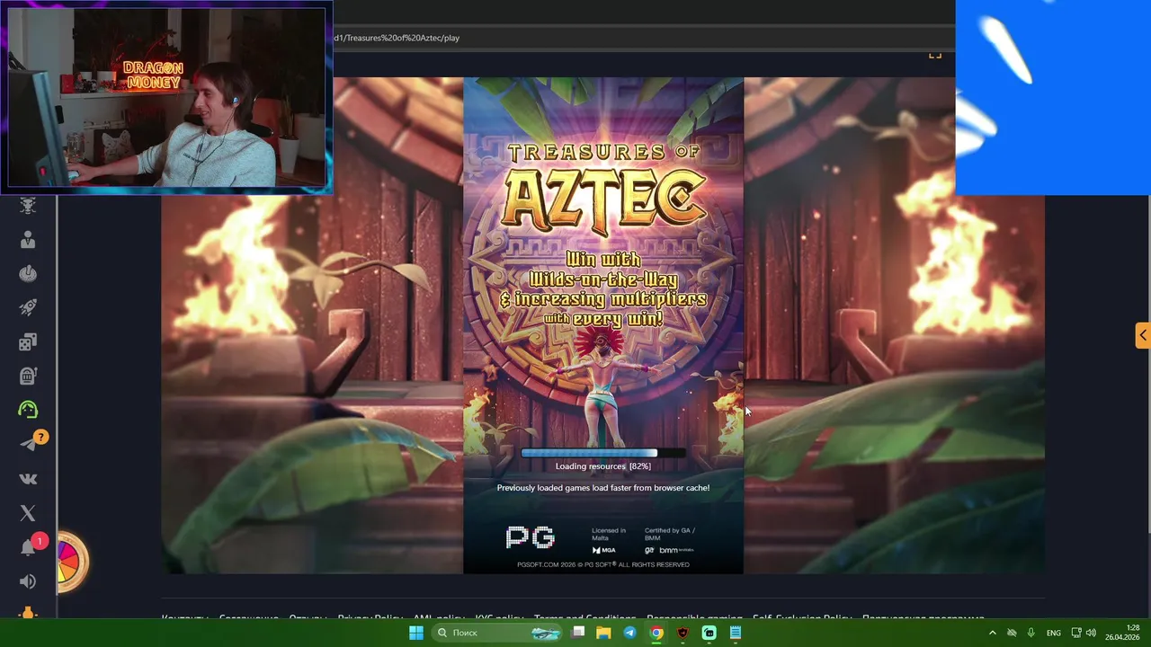Switch the game to fullscreen
Image resolution: width=1151 pixels, height=647 pixels.
coord(935,56)
